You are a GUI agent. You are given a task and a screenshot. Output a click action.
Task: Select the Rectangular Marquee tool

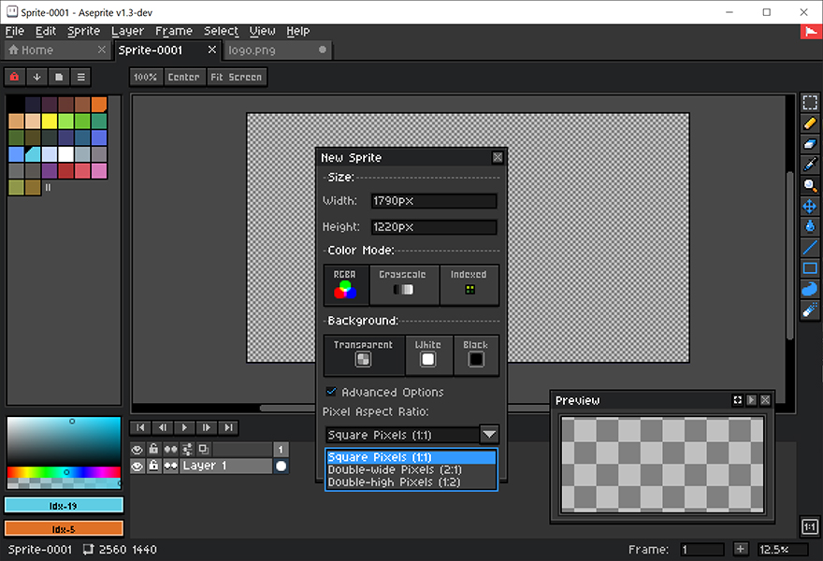pyautogui.click(x=810, y=102)
